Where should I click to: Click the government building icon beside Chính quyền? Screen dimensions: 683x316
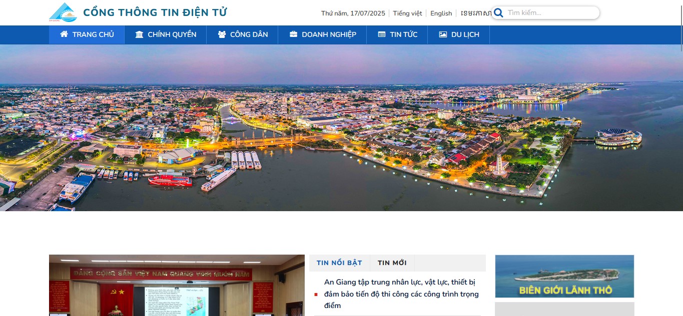(139, 34)
